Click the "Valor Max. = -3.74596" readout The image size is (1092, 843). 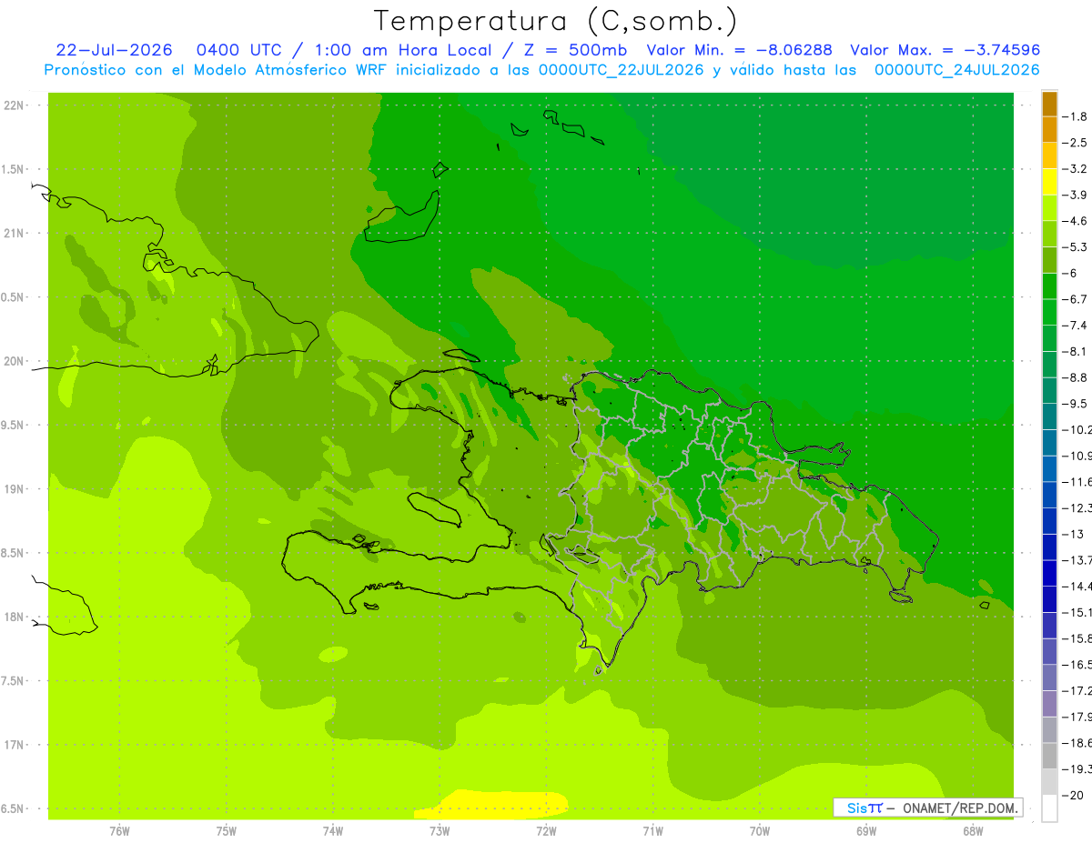click(945, 50)
